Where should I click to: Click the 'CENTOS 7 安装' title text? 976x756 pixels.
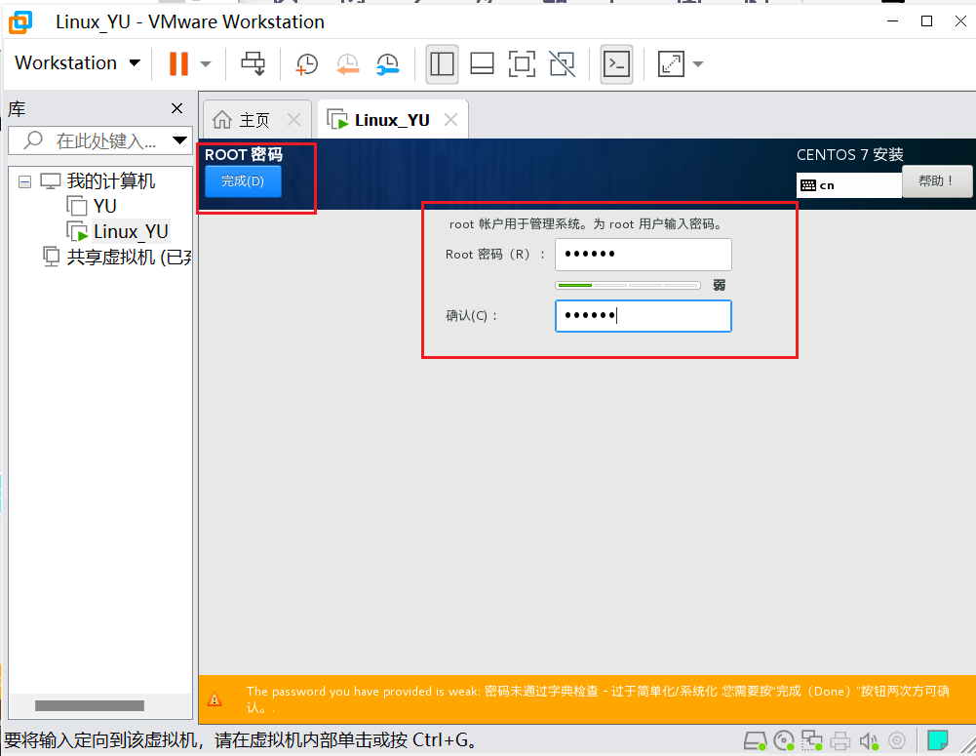(849, 154)
